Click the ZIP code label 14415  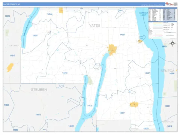[120, 11]
